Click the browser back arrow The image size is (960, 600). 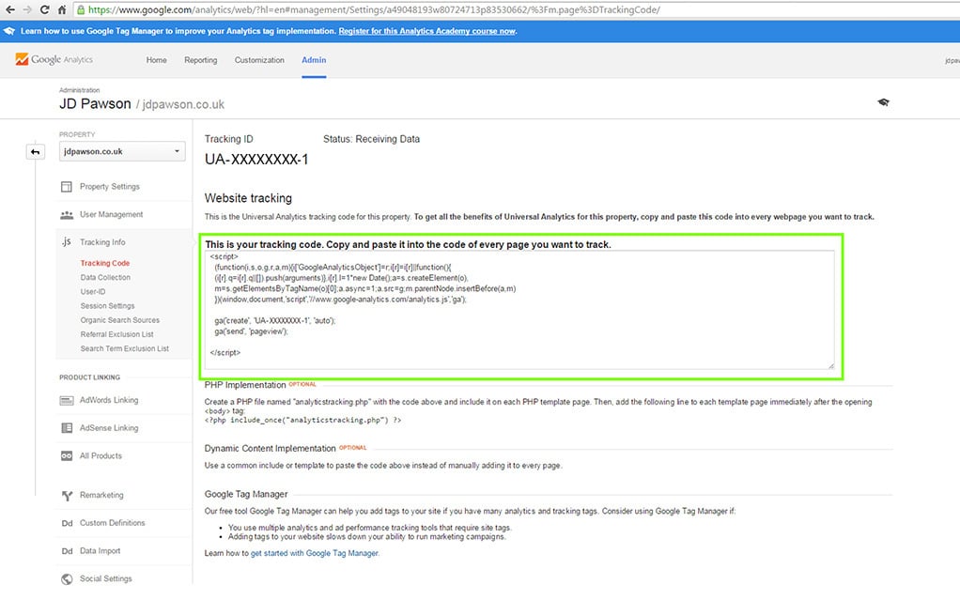point(9,9)
